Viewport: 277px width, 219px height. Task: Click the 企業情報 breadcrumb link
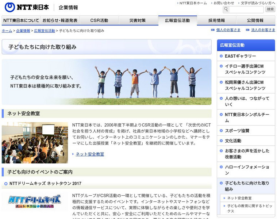click(23, 31)
